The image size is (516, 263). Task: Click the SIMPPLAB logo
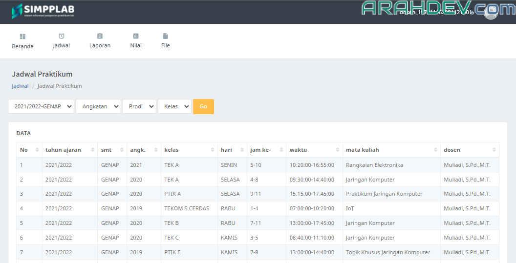point(43,11)
